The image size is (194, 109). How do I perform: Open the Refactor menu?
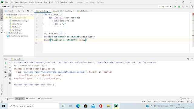39,2
